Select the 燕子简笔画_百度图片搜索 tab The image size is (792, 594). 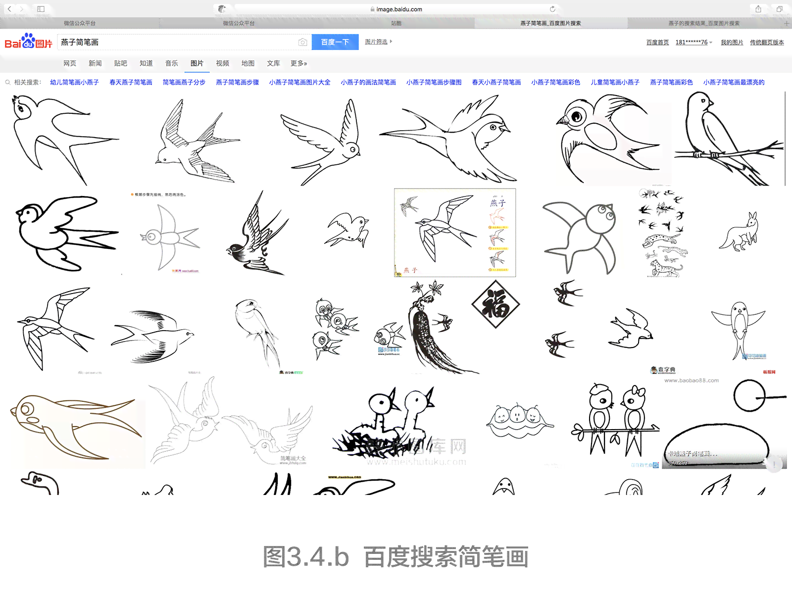point(550,23)
